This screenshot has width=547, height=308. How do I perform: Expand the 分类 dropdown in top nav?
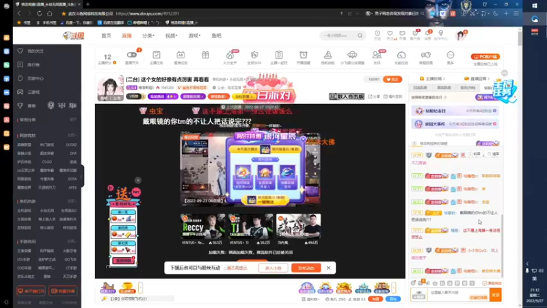(x=148, y=36)
